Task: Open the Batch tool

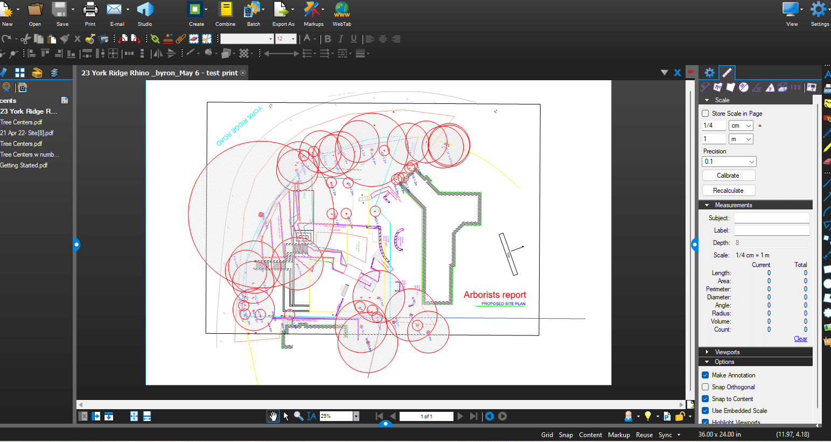Action: pos(253,10)
